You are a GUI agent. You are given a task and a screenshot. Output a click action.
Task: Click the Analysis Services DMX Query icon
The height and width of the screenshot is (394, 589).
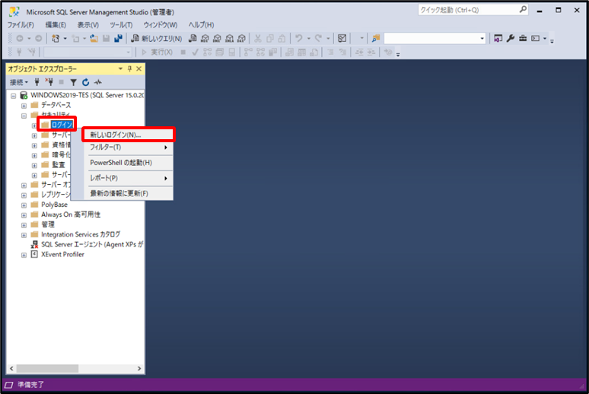pyautogui.click(x=217, y=38)
